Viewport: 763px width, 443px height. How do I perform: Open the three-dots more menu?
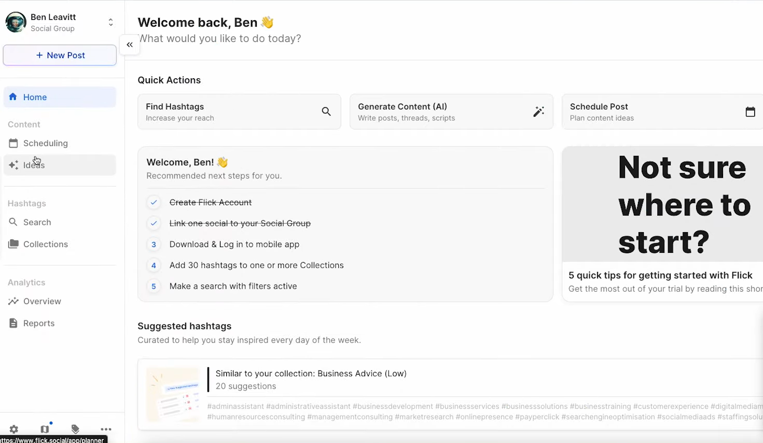(x=106, y=429)
